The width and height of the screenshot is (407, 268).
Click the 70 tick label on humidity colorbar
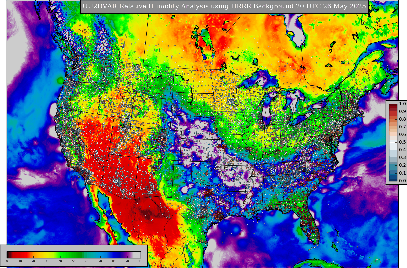pos(100,261)
